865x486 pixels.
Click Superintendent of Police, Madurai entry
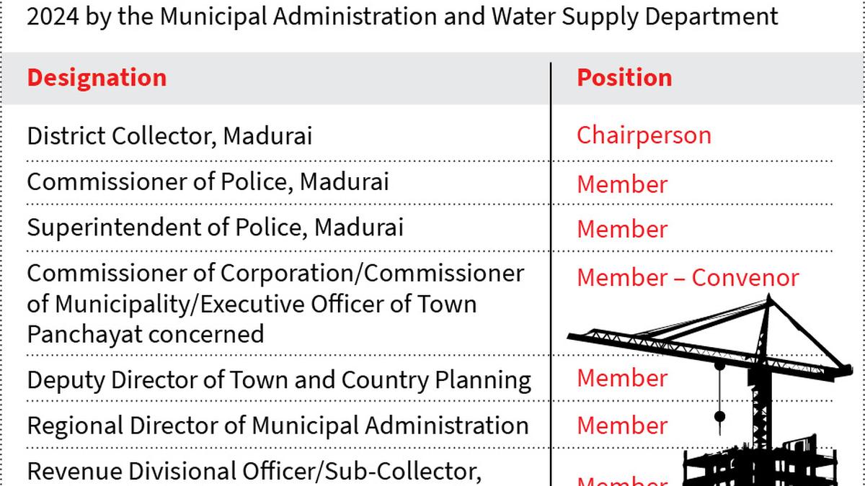[215, 228]
